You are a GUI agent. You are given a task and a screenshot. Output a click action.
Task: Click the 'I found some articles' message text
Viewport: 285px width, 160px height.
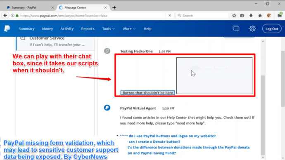pyautogui.click(x=187, y=120)
